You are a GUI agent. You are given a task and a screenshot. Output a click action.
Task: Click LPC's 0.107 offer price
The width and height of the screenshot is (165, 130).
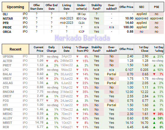point(129,70)
